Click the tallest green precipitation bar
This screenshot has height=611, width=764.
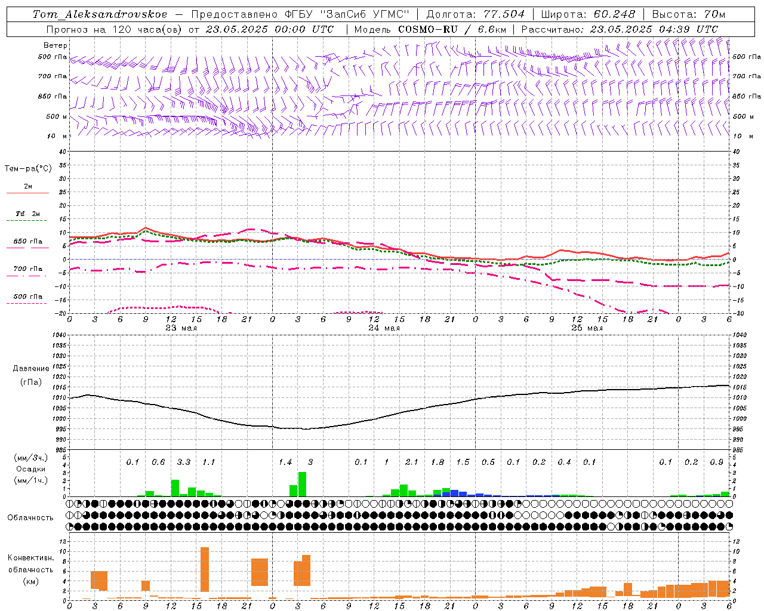pos(302,484)
